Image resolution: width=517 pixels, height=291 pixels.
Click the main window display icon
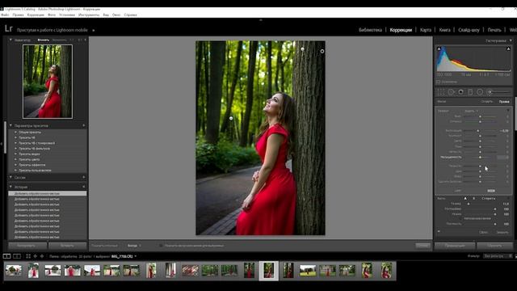click(x=6, y=256)
